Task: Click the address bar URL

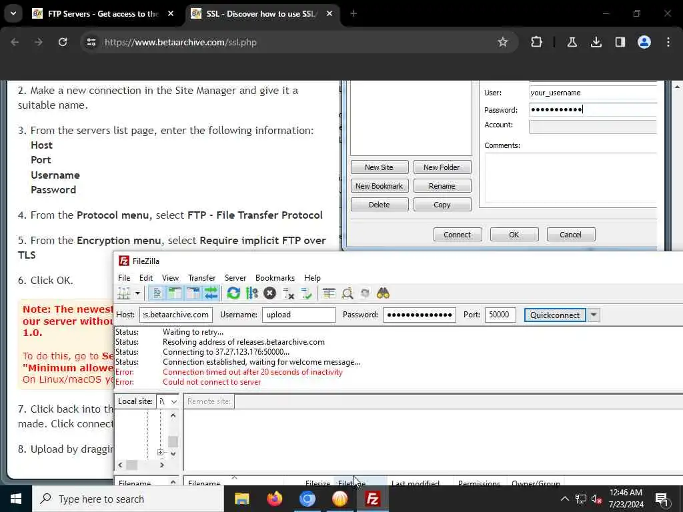Action: click(180, 42)
